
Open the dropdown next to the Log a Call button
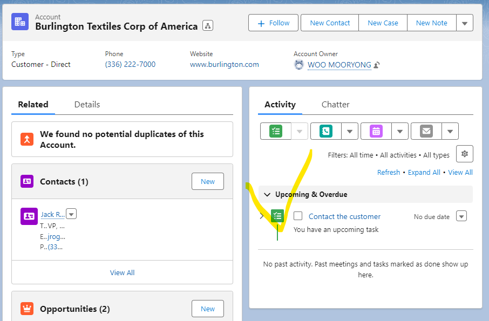click(x=350, y=131)
